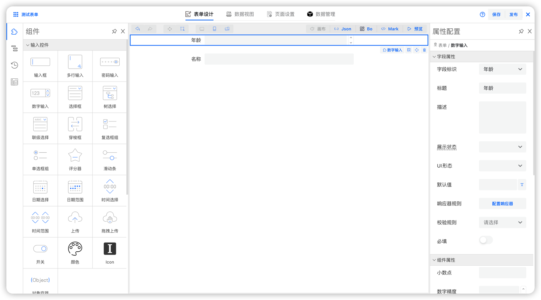Toggle the 必填 required switch
Viewport: 541px width, 300px height.
486,240
